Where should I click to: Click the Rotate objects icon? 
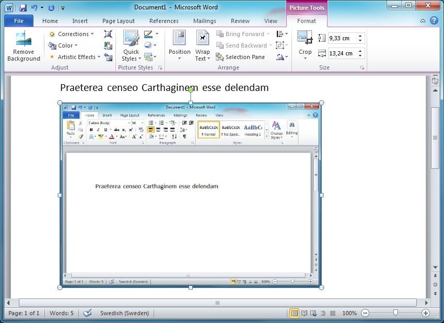280,57
